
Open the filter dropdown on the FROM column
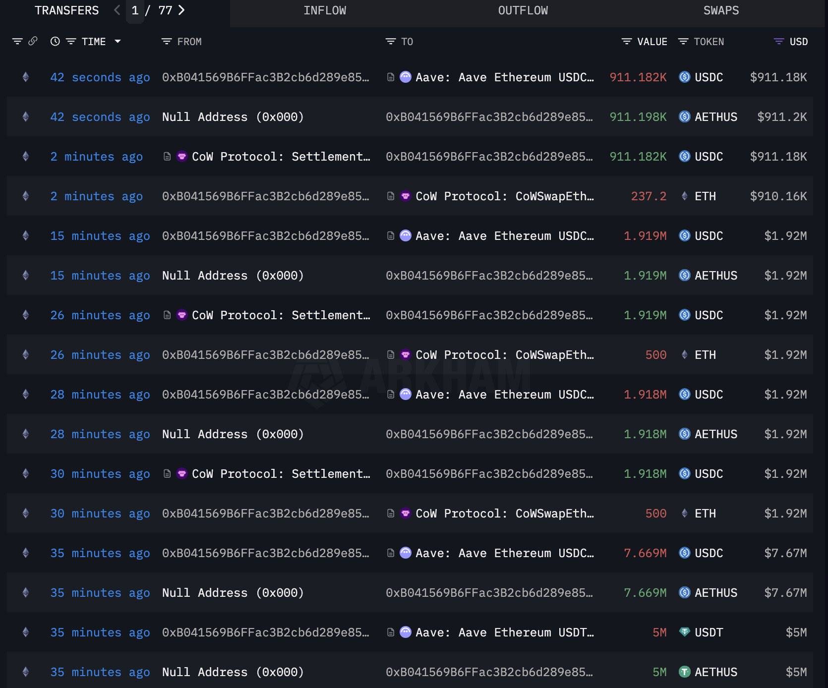point(166,41)
